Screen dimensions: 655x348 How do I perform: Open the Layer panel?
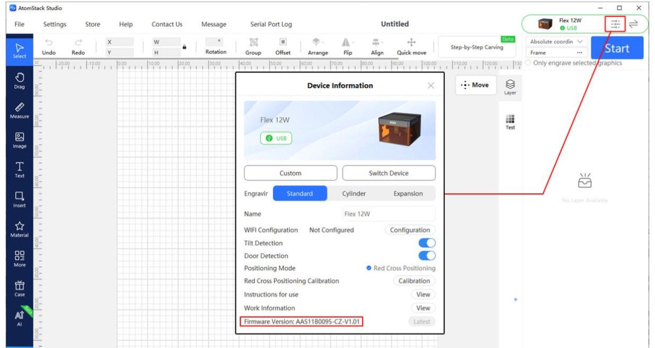(510, 87)
